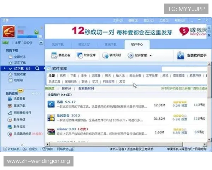Click the search magnifier in 已下载 row
This screenshot has width=212, height=170.
click(37, 68)
